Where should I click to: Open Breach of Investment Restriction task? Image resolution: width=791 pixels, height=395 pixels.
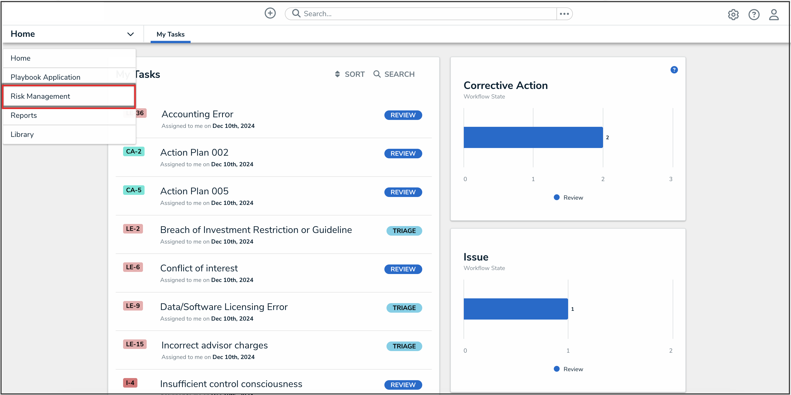tap(256, 230)
